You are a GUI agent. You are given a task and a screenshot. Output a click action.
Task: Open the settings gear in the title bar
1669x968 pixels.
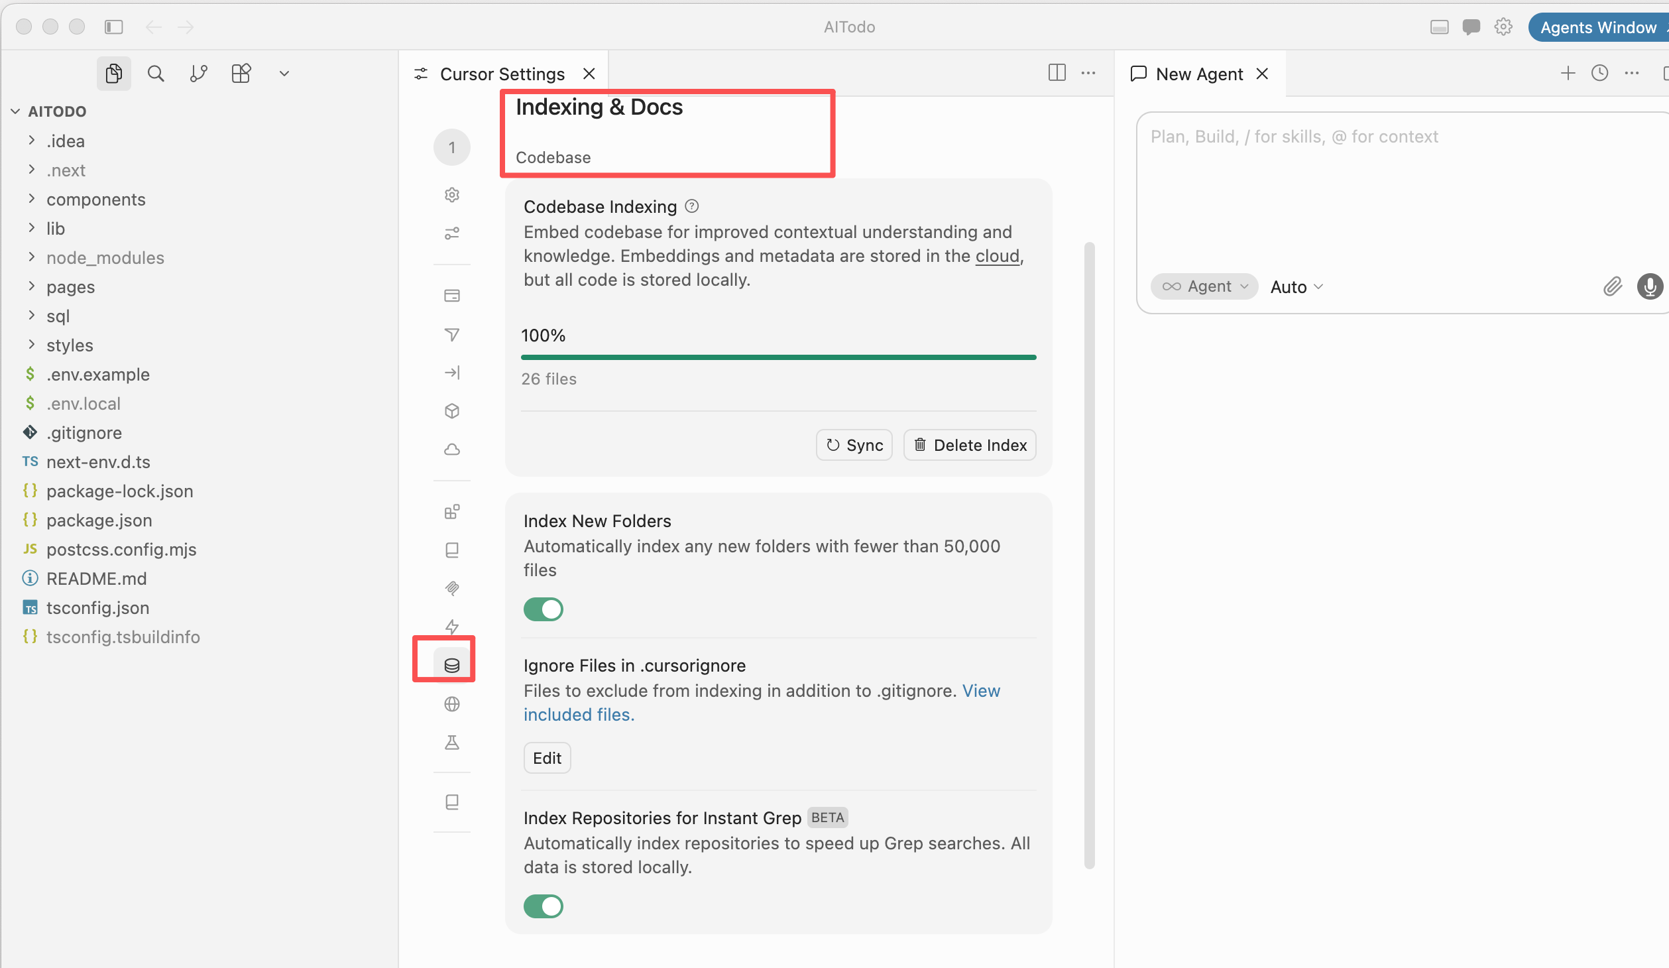(x=1503, y=27)
